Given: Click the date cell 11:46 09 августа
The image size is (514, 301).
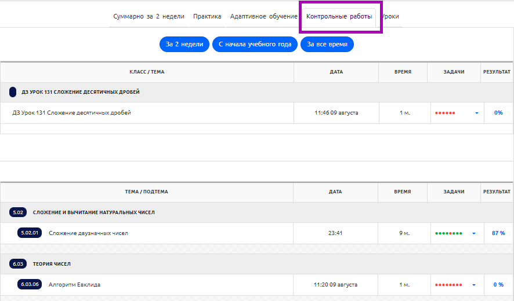Looking at the screenshot, I should pyautogui.click(x=336, y=112).
